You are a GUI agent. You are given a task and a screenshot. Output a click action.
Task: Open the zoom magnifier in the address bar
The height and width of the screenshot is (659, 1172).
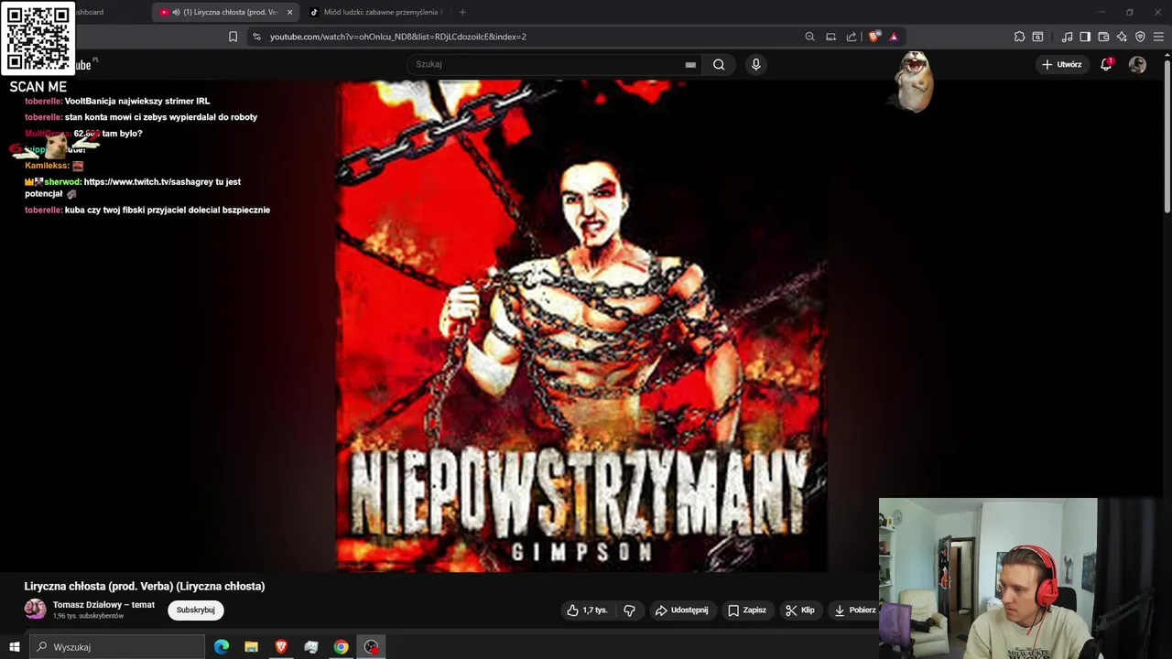[x=809, y=37]
